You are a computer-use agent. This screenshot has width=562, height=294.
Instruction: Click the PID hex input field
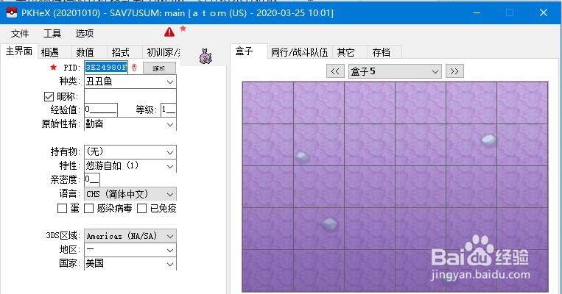[x=106, y=67]
